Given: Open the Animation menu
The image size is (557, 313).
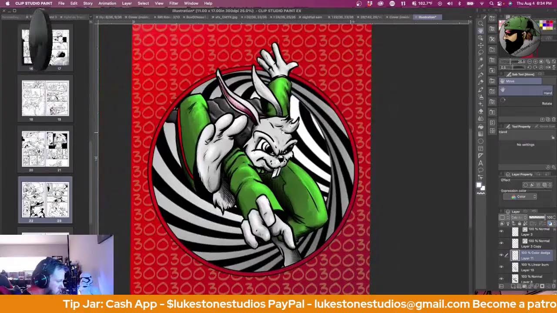Looking at the screenshot, I should 107,3.
